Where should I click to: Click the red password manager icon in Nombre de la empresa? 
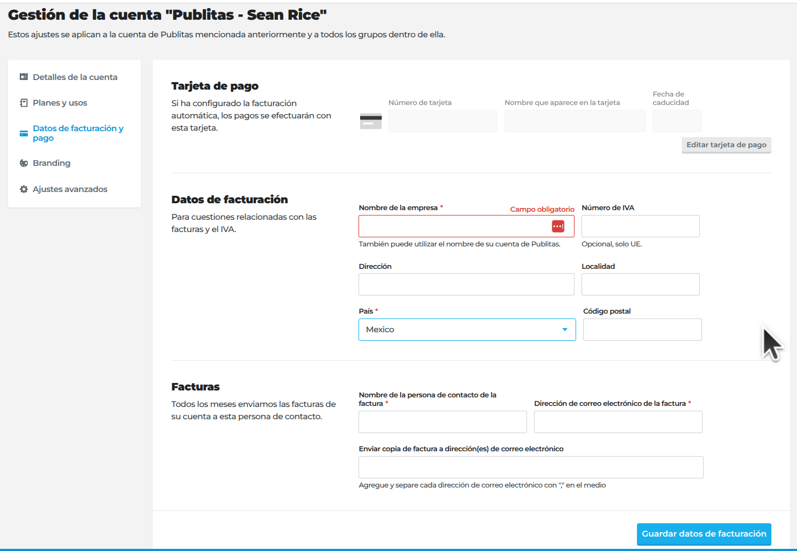point(558,226)
